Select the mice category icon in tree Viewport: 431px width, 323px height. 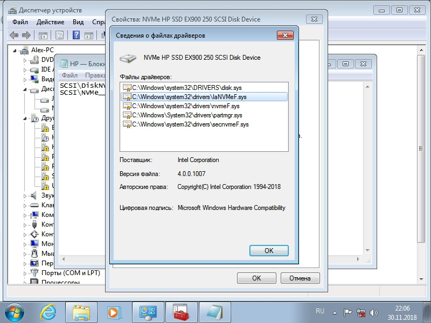point(34,253)
